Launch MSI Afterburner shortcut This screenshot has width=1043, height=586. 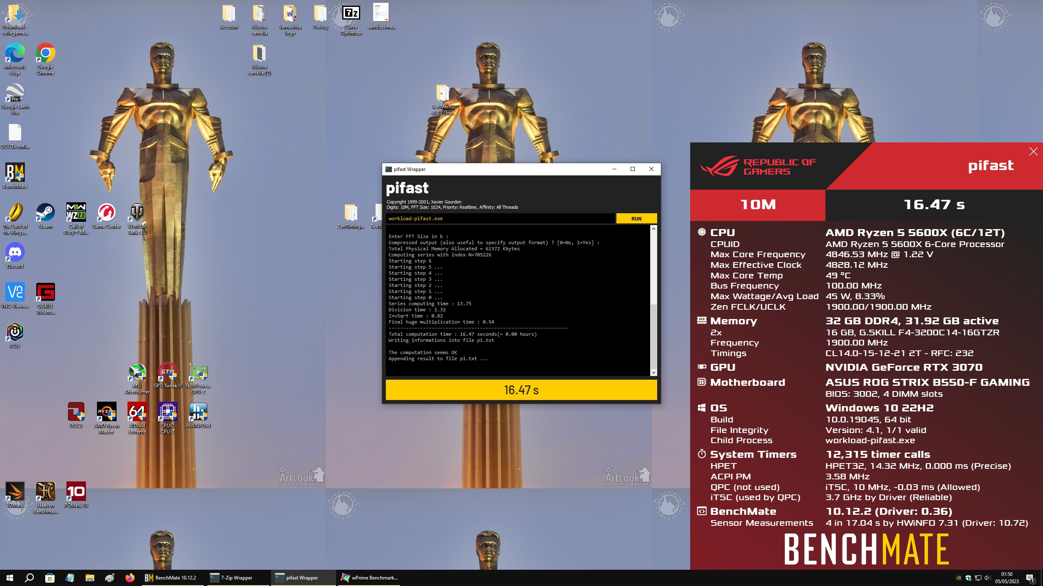(137, 378)
